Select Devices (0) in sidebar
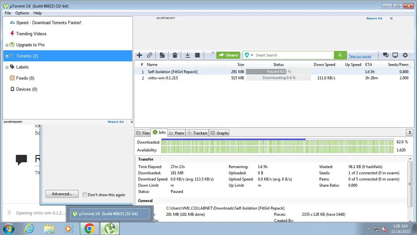 point(24,89)
